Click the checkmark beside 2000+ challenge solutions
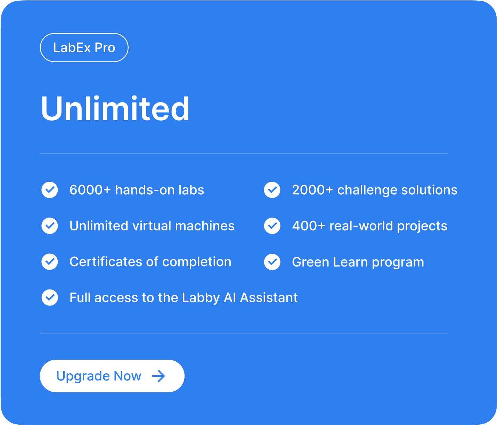This screenshot has height=425, width=497. [272, 190]
